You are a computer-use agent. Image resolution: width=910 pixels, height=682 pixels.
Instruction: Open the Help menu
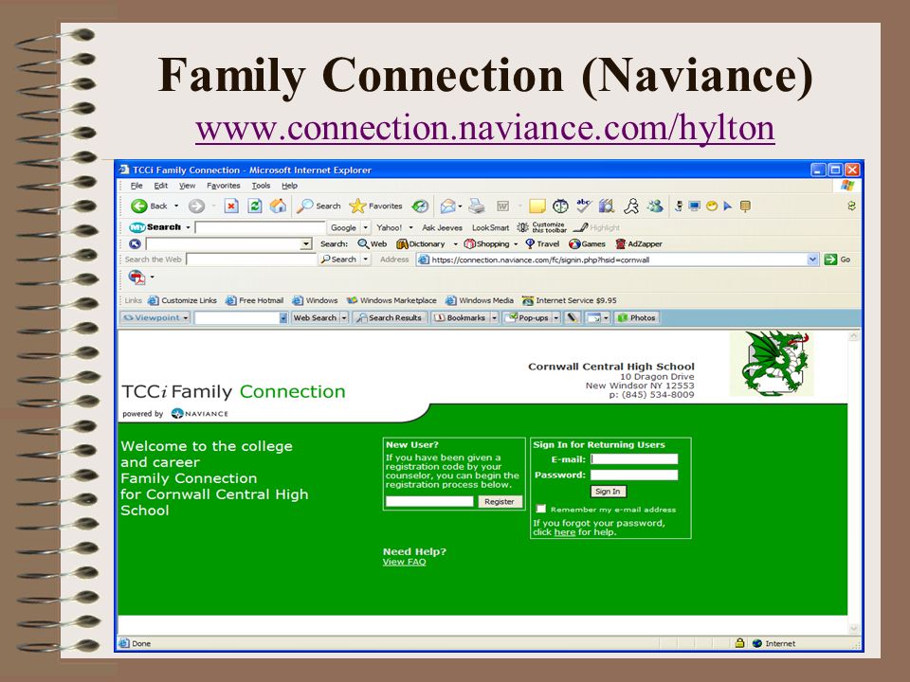tap(290, 186)
